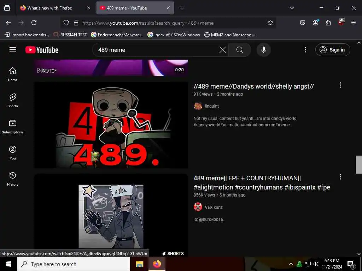Clear the YouTube search text
362x271 pixels.
pyautogui.click(x=223, y=50)
